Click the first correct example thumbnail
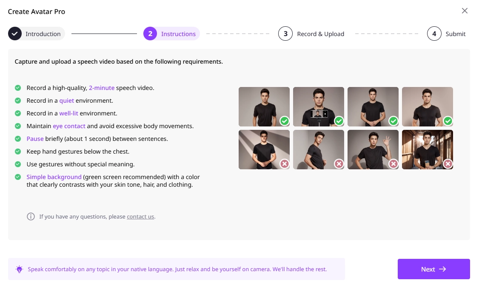The height and width of the screenshot is (300, 479). [264, 107]
